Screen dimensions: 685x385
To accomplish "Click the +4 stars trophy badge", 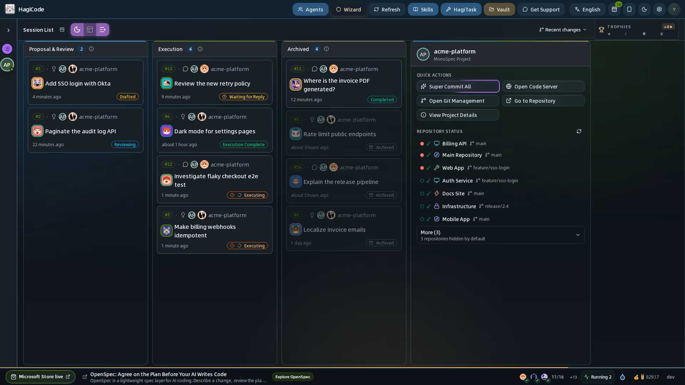I will coord(668,27).
